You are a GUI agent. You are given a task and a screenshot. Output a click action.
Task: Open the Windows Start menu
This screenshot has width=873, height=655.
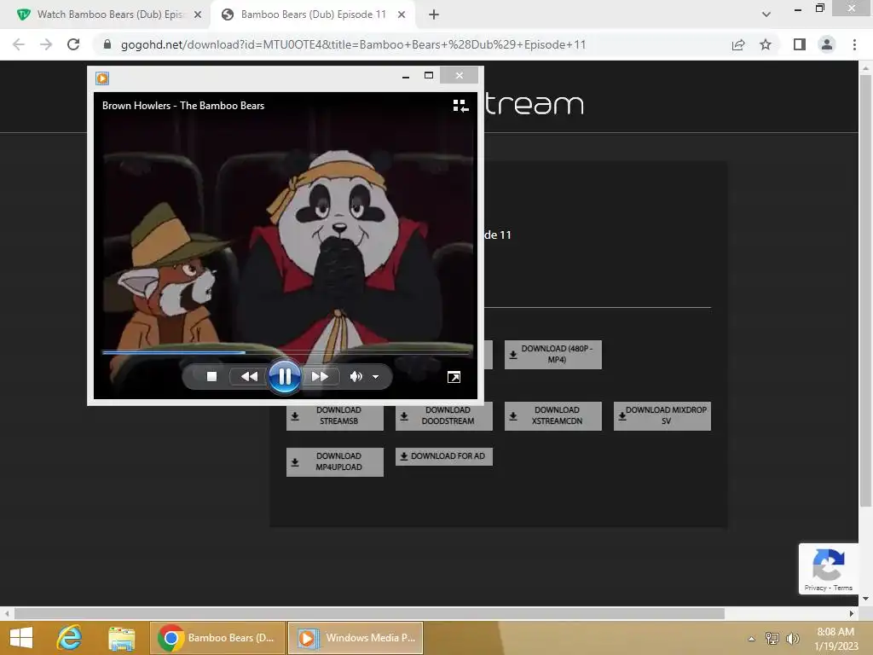pyautogui.click(x=21, y=638)
